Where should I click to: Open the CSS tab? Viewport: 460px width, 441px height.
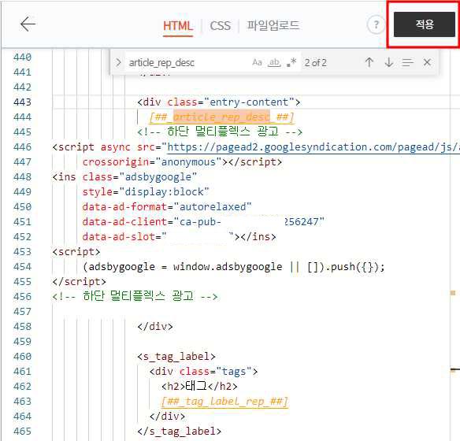click(221, 26)
